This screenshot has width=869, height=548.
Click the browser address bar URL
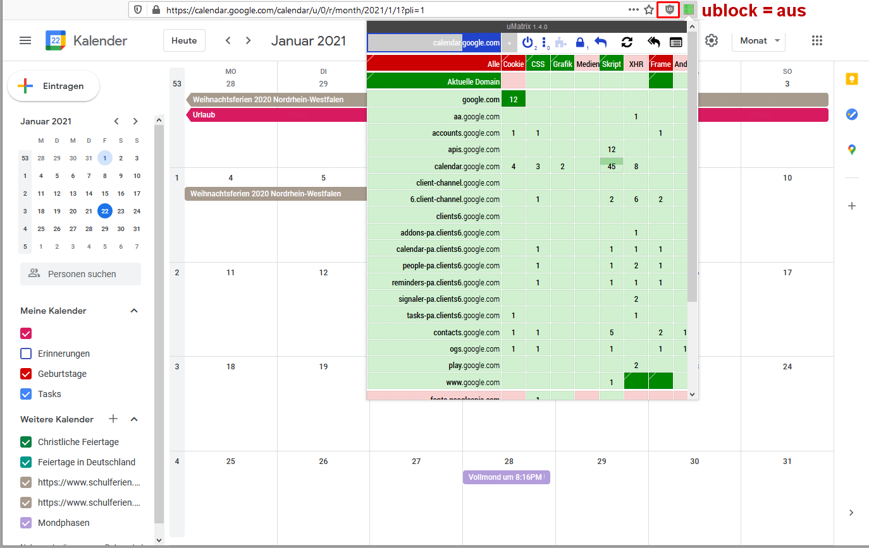[x=295, y=10]
